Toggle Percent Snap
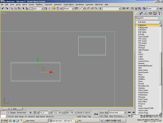The image size is (163, 123). coord(88,8)
